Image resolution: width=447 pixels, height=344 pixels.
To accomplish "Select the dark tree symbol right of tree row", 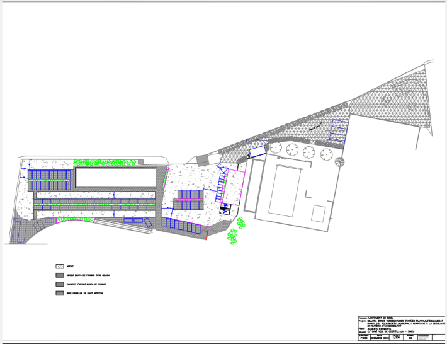I will pos(340,162).
